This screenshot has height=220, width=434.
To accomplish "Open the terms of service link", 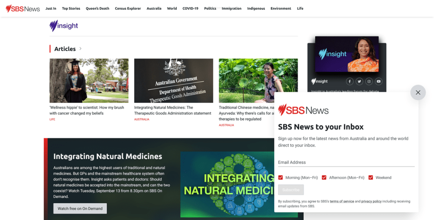I will click(342, 201).
